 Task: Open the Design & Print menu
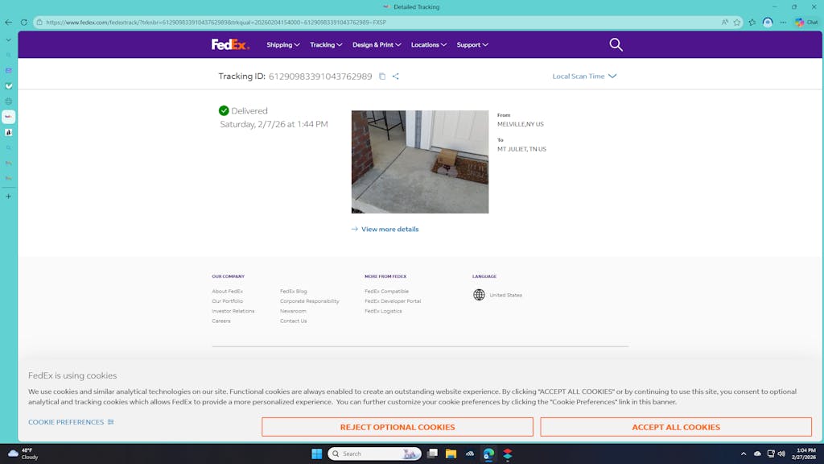click(x=377, y=45)
